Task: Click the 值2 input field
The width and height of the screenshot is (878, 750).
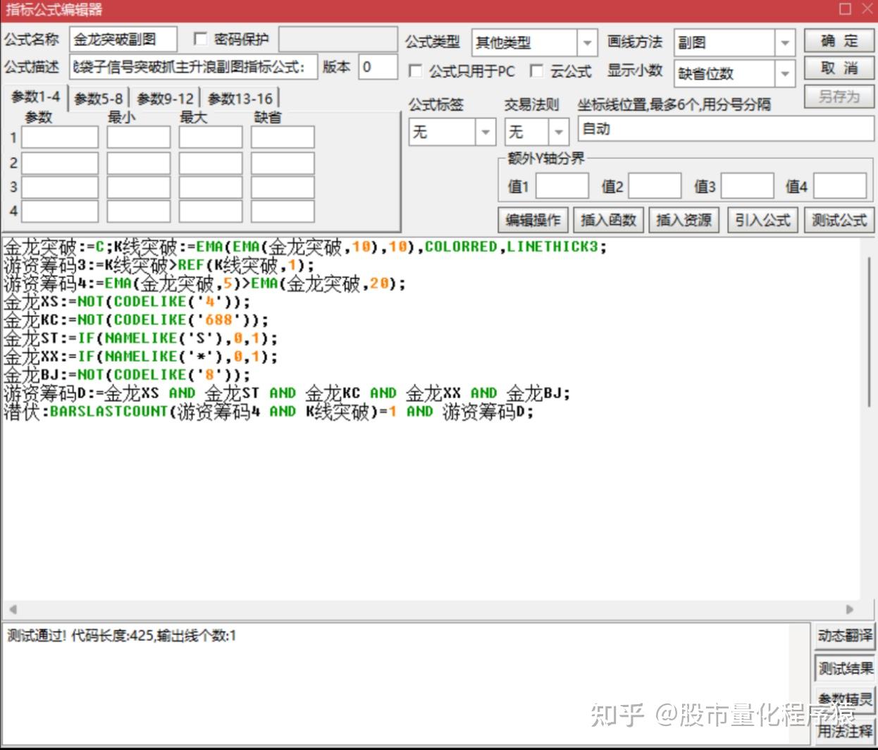Action: 655,186
